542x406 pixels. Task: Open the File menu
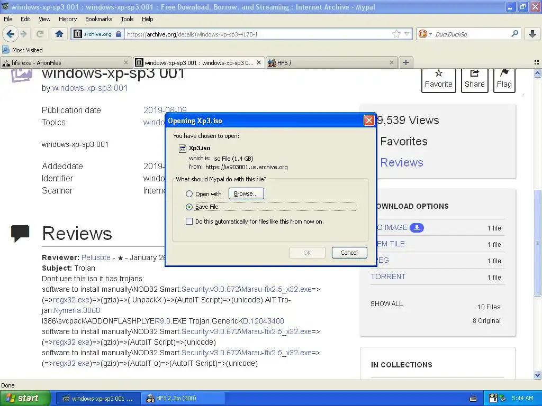coord(8,19)
